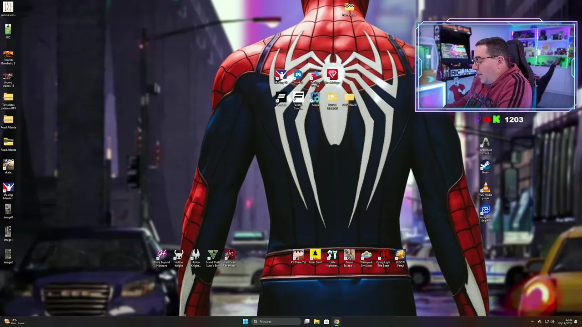Open Battlestate Games Launcher shortcut
The width and height of the screenshot is (582, 327).
pos(486,146)
